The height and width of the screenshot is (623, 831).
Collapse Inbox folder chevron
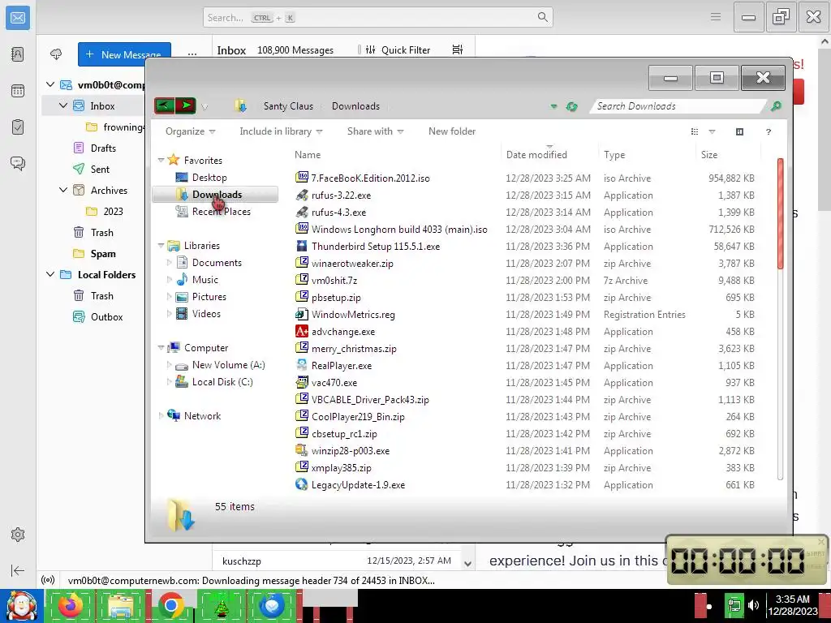point(63,105)
